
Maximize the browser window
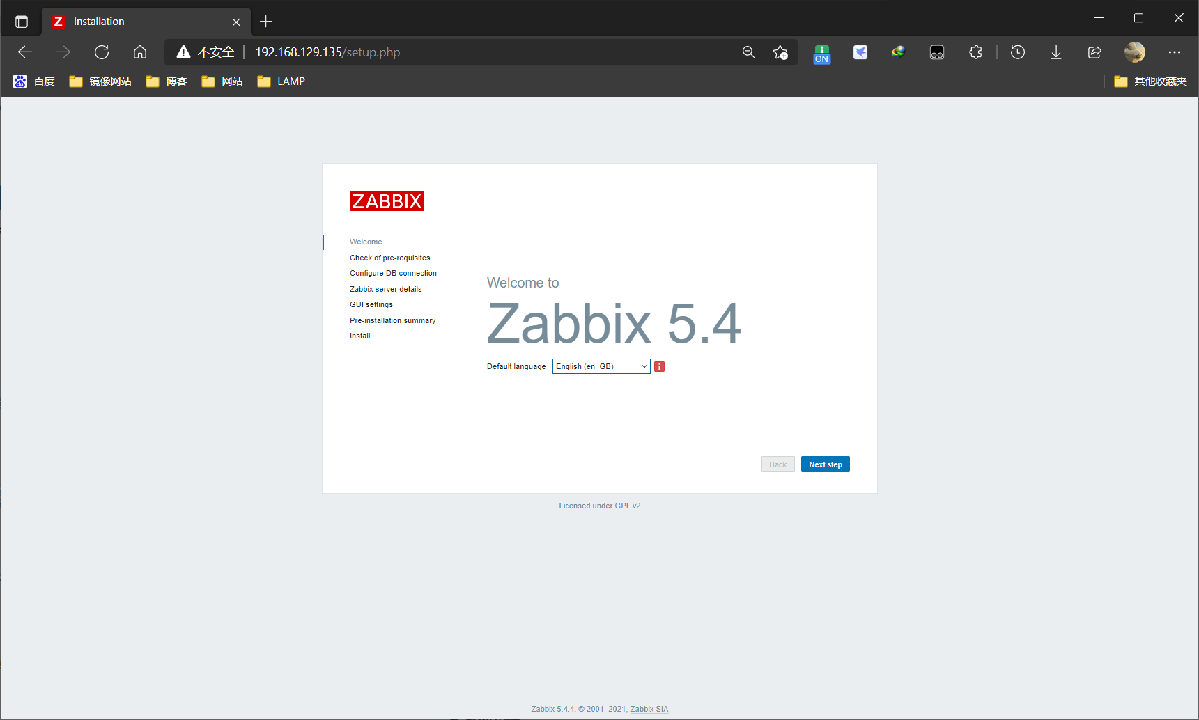[1138, 18]
